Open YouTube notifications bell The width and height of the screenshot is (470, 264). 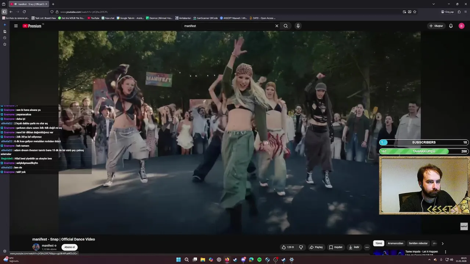coord(451,26)
